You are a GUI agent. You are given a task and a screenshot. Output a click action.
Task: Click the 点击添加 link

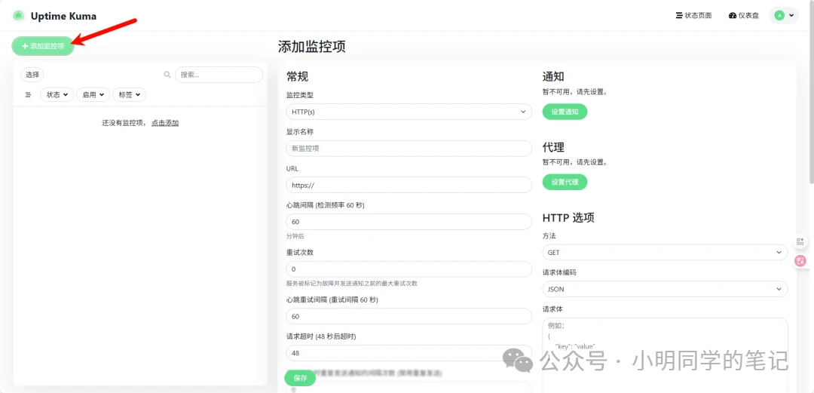click(x=165, y=123)
